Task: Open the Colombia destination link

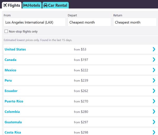Action: point(12,112)
